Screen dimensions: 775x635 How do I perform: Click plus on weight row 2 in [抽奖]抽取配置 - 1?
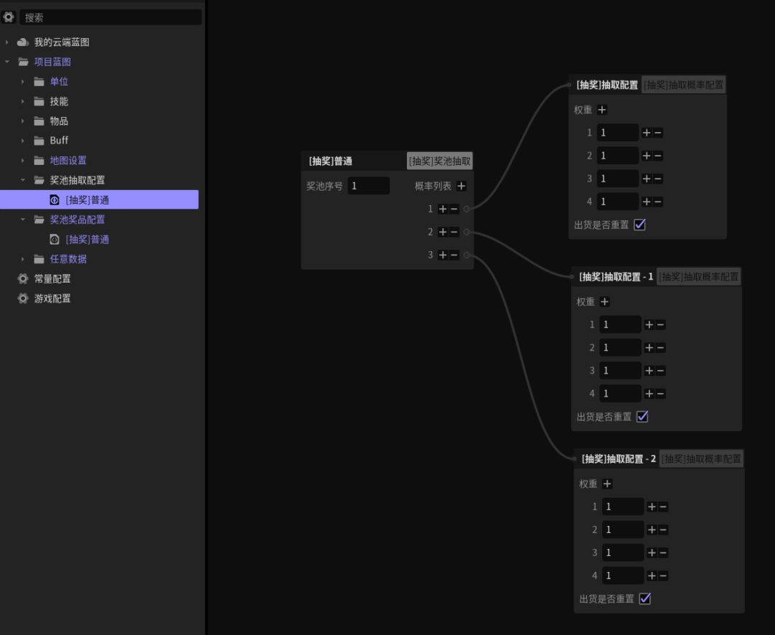point(649,347)
